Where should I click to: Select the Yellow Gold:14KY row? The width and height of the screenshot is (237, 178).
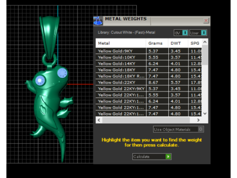click(149, 63)
